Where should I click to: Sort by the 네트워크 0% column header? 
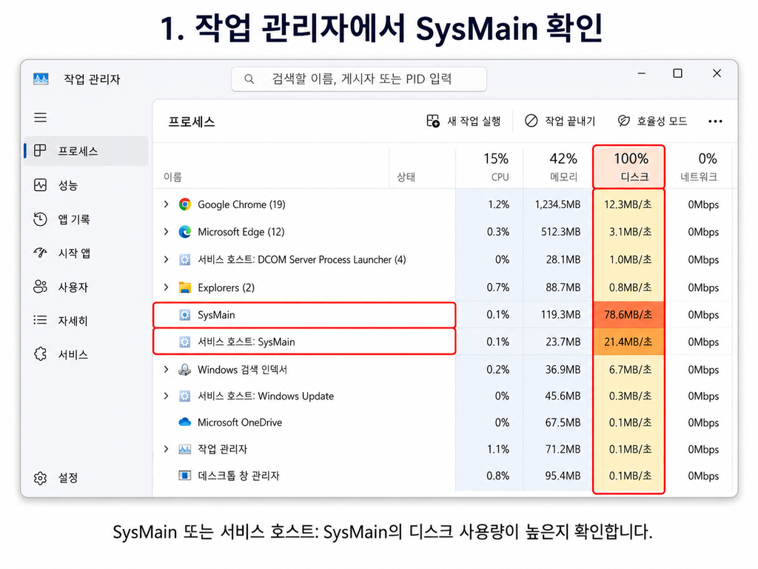pos(699,167)
